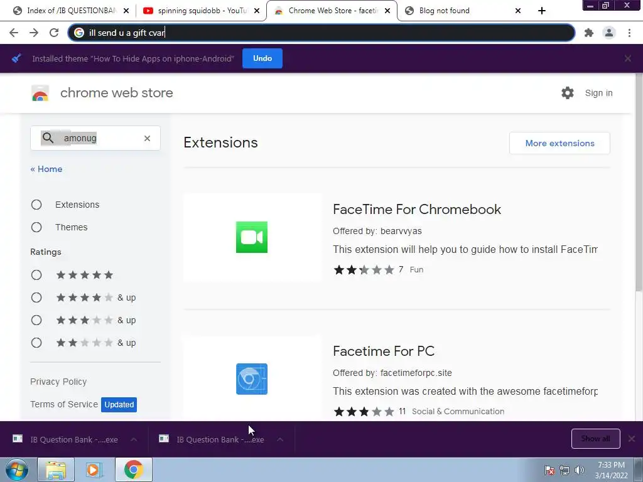Clear the store search box text

147,139
